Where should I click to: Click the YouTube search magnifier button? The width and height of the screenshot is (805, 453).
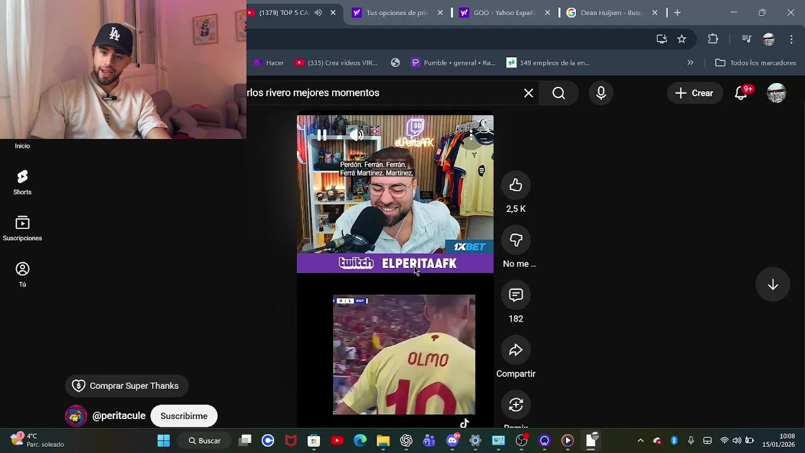(x=558, y=93)
